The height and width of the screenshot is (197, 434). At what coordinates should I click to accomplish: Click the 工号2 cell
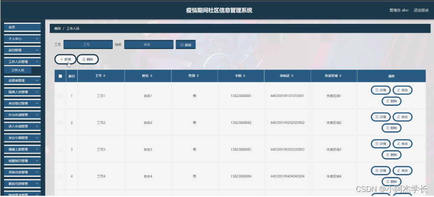click(x=101, y=123)
